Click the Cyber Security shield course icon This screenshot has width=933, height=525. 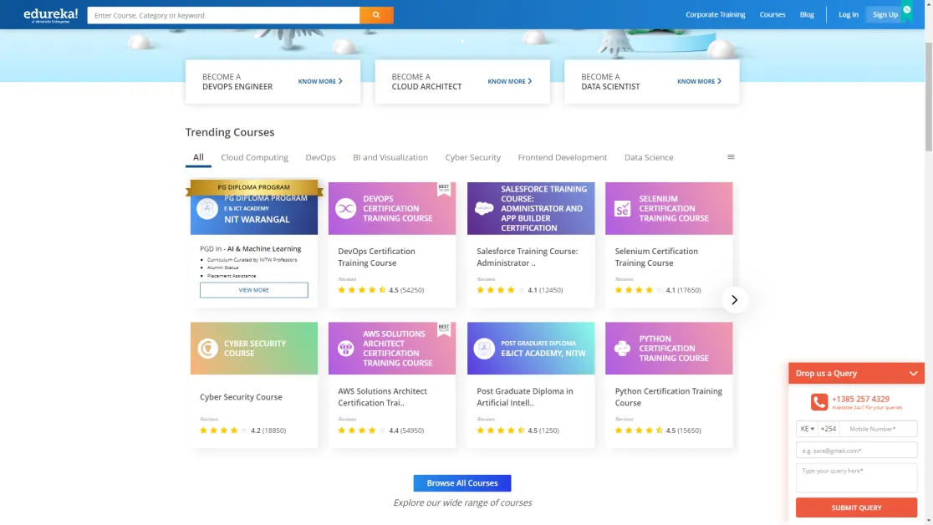tap(207, 349)
